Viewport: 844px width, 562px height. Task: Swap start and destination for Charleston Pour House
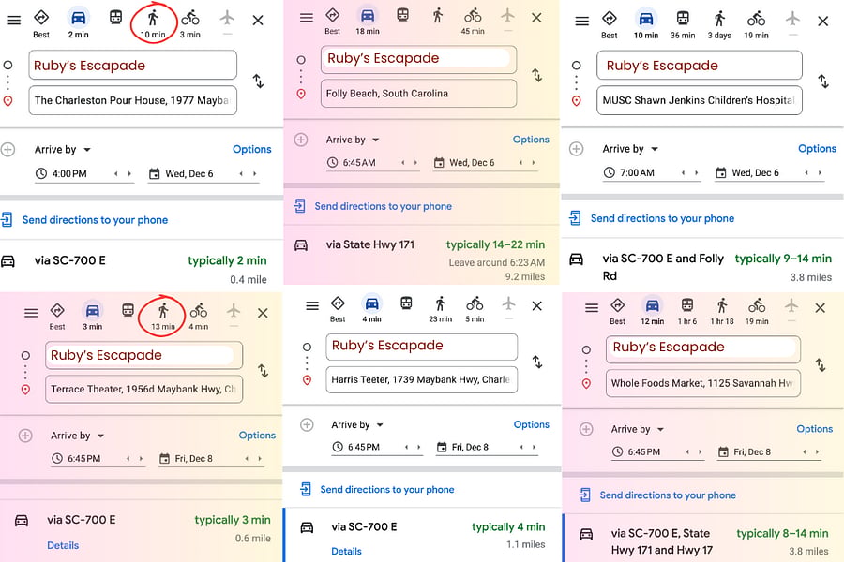pos(259,81)
